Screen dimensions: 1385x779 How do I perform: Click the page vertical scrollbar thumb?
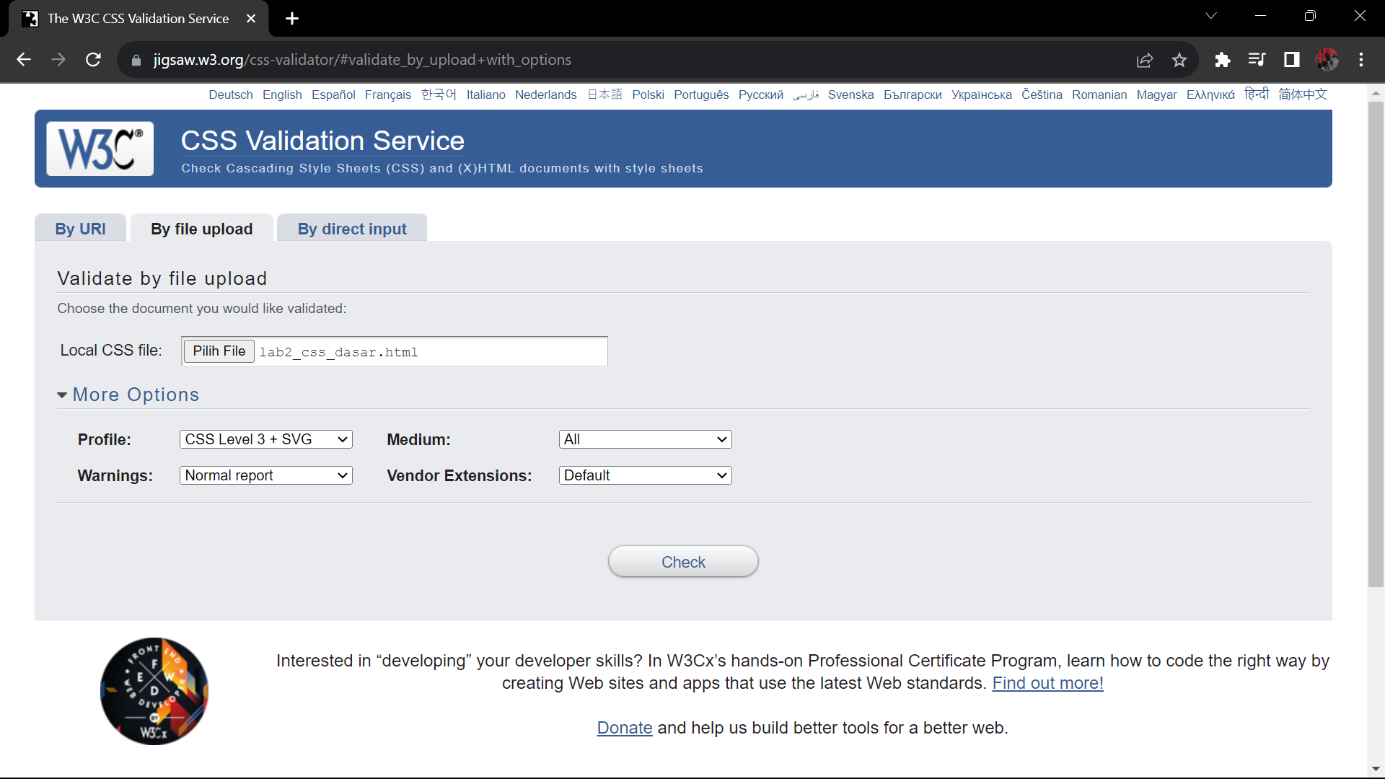pyautogui.click(x=1376, y=343)
